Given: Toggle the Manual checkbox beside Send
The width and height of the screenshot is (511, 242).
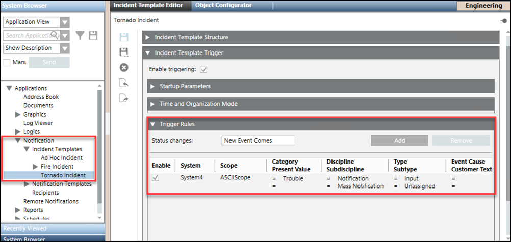Looking at the screenshot, I should [7, 62].
